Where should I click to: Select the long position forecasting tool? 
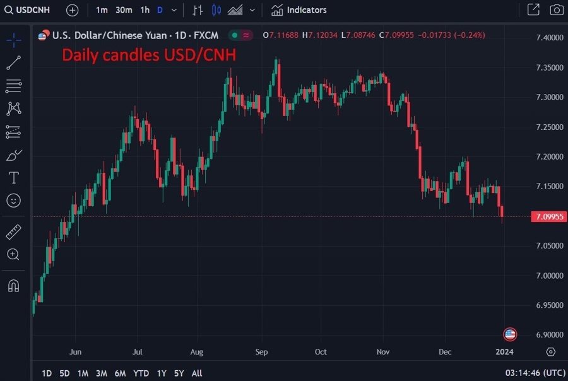[14, 132]
